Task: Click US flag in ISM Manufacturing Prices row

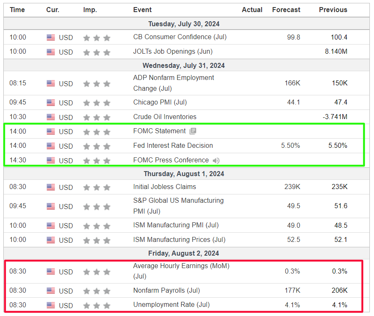Action: (51, 240)
